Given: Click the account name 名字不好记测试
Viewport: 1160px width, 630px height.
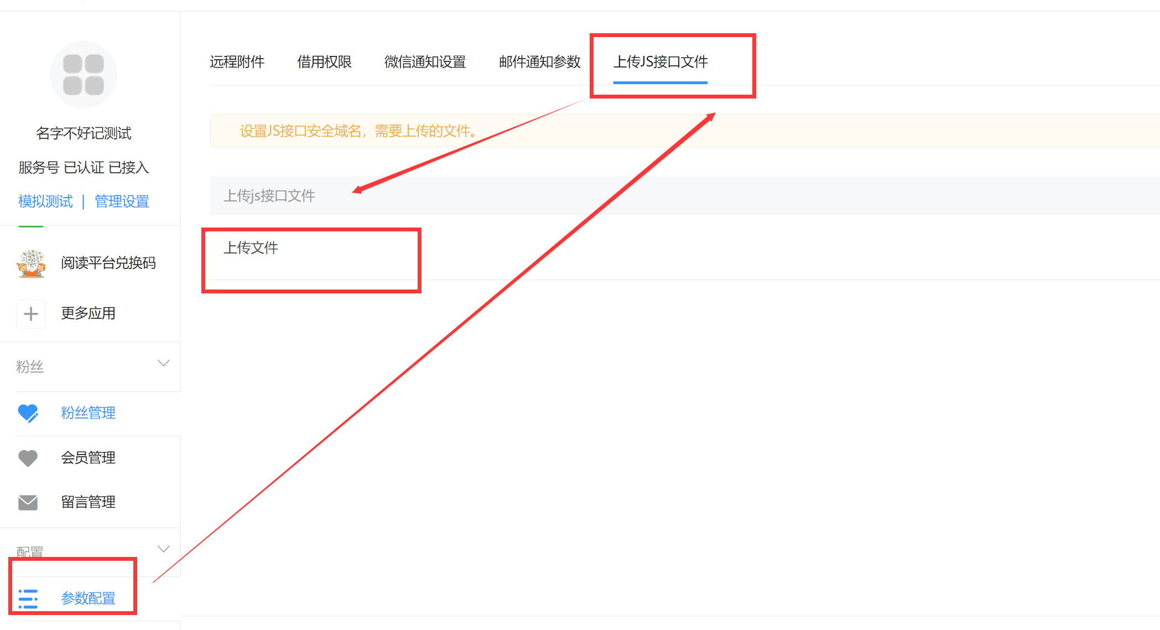Looking at the screenshot, I should point(84,133).
